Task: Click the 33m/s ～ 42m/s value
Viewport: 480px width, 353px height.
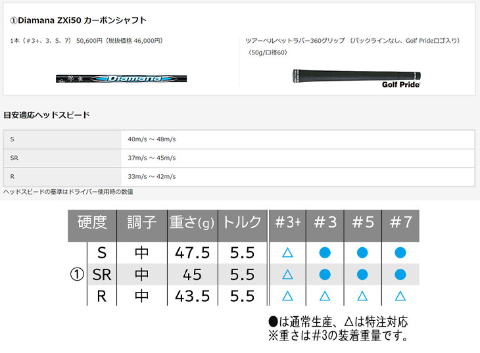Action: click(x=152, y=177)
